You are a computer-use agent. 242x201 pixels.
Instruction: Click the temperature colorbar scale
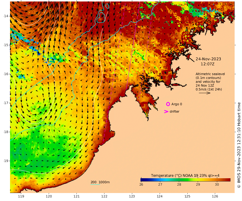[x=185, y=180]
